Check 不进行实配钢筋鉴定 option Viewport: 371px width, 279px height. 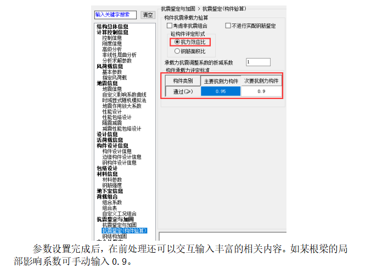tap(228, 26)
